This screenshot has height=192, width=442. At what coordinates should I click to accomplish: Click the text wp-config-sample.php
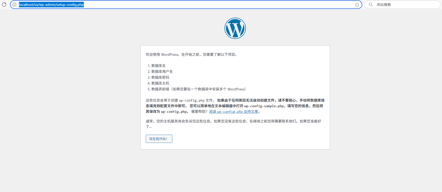(x=264, y=106)
